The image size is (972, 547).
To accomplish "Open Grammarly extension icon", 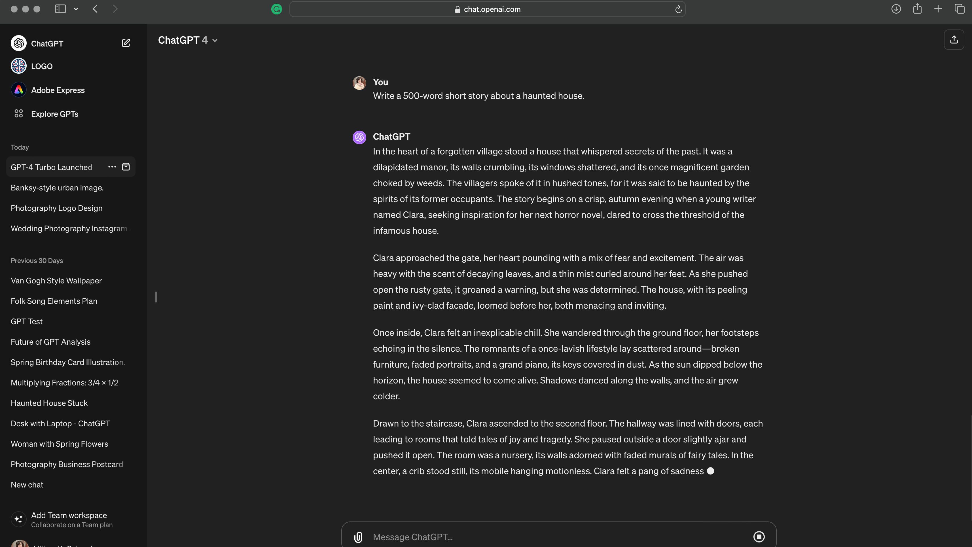I will [277, 9].
